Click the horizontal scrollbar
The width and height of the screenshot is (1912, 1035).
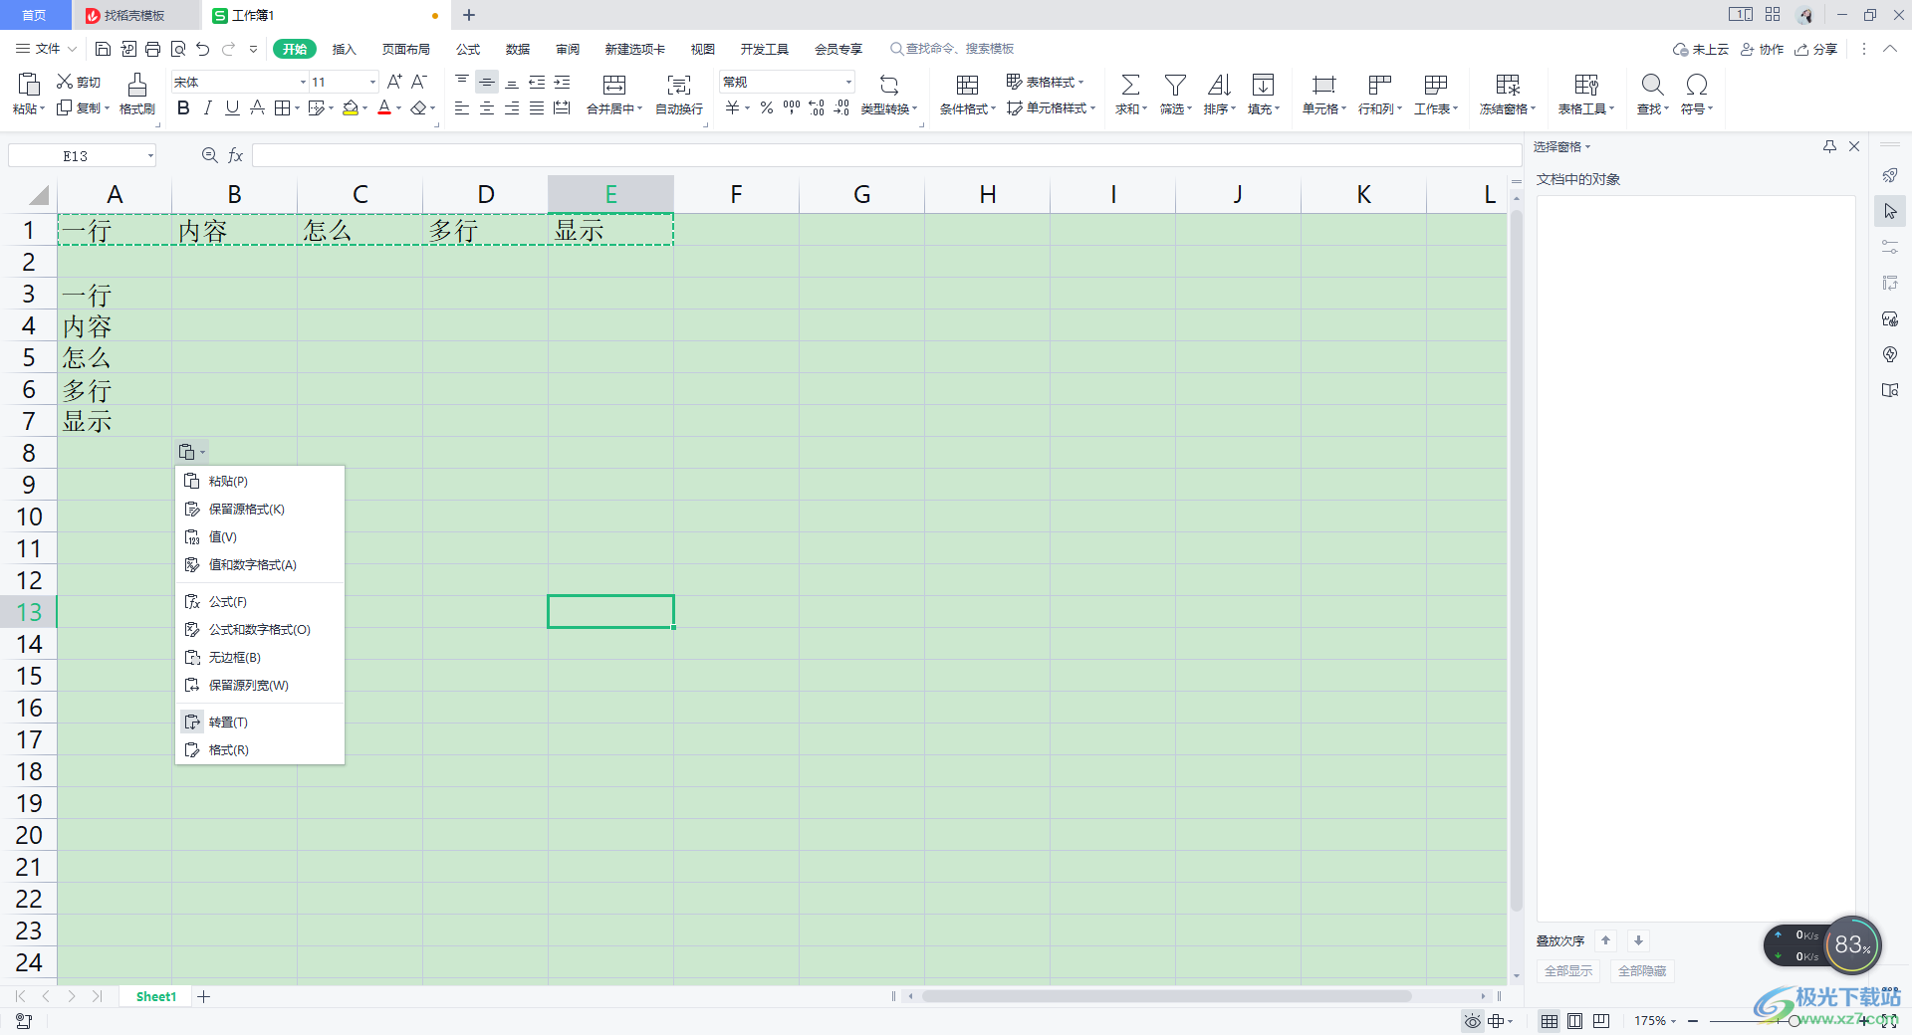click(x=1165, y=996)
